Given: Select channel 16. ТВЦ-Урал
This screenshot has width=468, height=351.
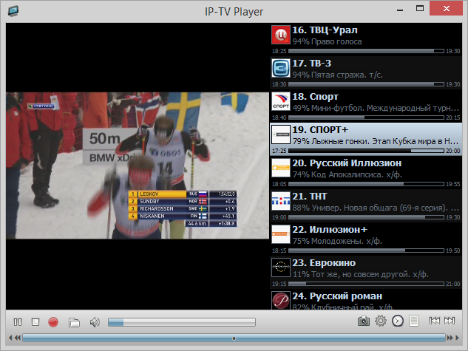Looking at the screenshot, I should tap(366, 40).
